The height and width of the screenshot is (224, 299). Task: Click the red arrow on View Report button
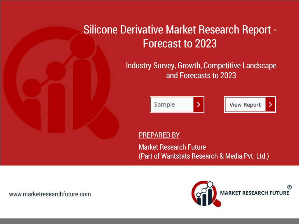270,104
